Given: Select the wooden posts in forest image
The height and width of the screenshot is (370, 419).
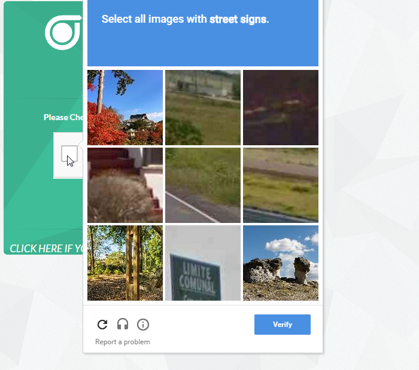Looking at the screenshot, I should pyautogui.click(x=125, y=263).
